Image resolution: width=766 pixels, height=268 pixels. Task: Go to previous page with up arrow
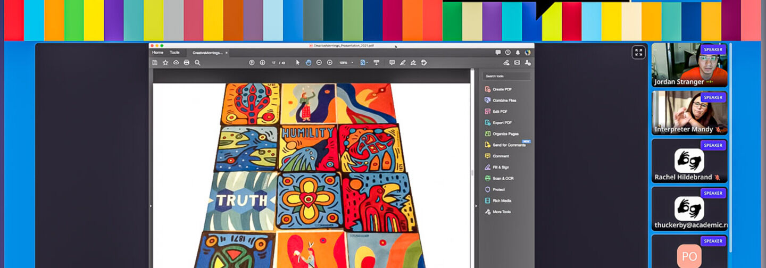[252, 63]
